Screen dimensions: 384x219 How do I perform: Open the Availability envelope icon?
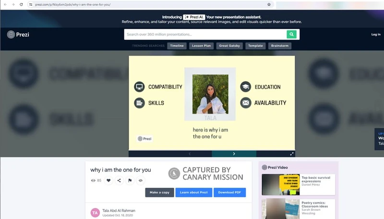[x=246, y=103]
